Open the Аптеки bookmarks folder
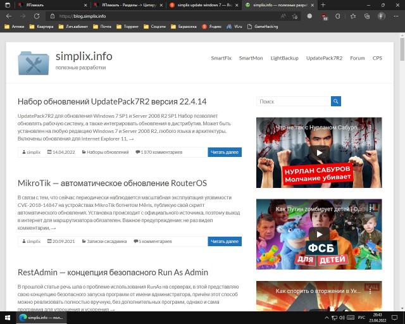405x324 pixels. [x=15, y=27]
